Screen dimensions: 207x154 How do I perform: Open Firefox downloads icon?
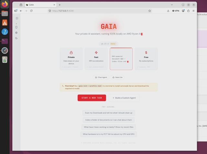(x=168, y=11)
